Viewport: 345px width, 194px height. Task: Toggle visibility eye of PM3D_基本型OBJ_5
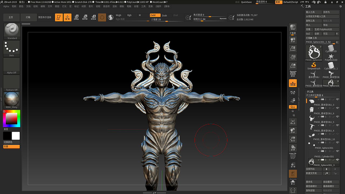tap(337, 117)
